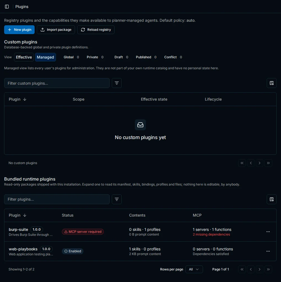Click the Contents column header
This screenshot has width=281, height=282.
pos(137,215)
